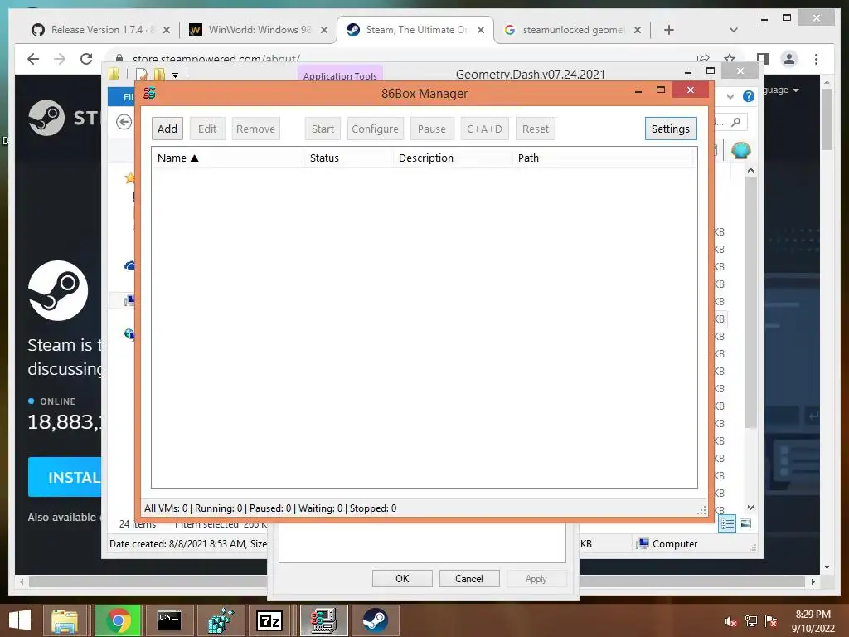Open the Steam language dropdown

click(781, 90)
